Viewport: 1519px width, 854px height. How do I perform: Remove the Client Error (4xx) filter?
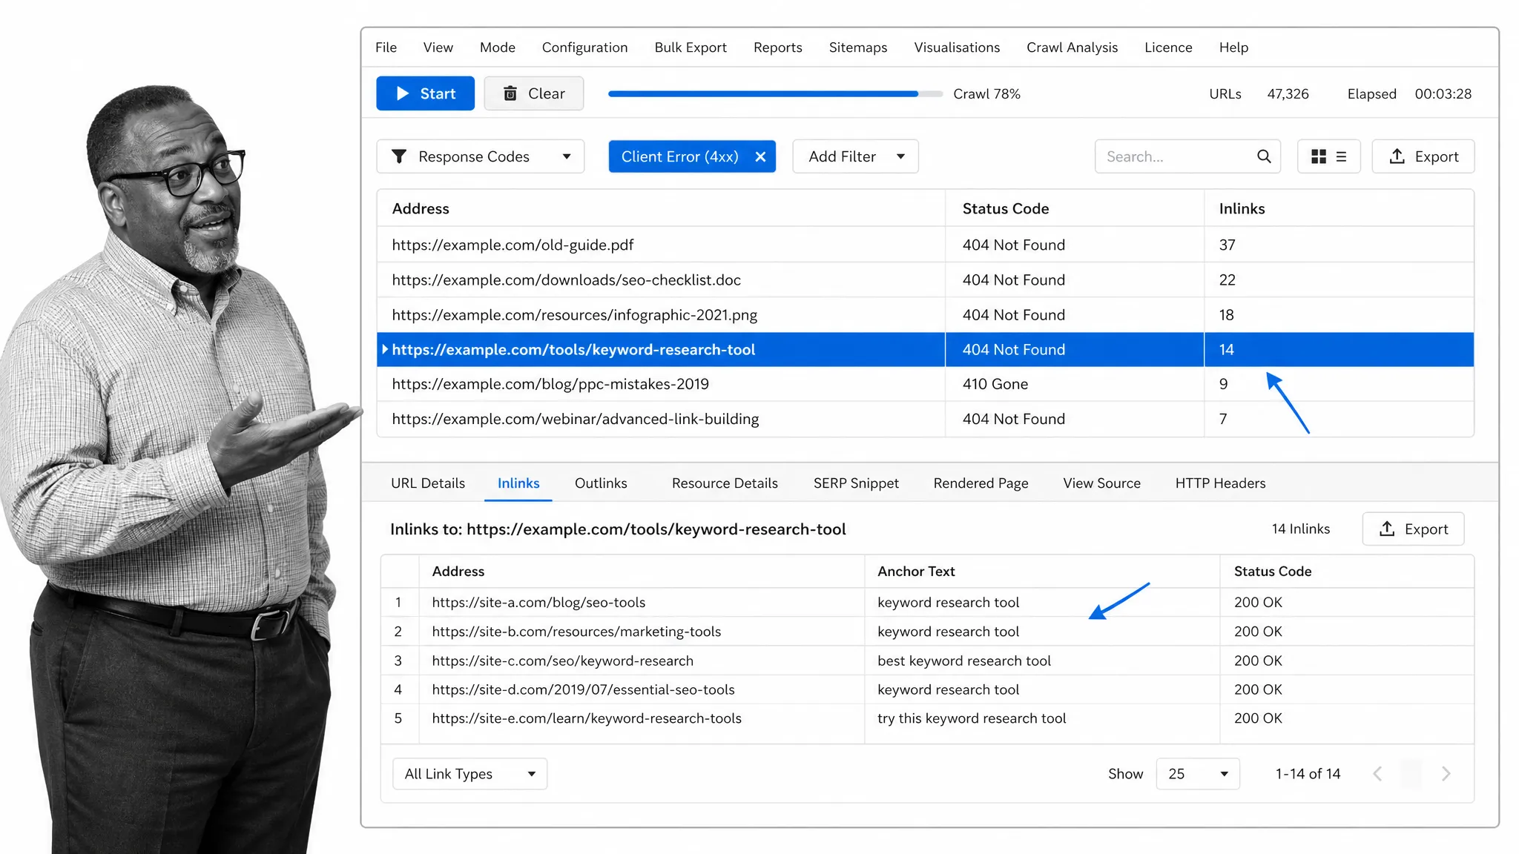point(760,156)
